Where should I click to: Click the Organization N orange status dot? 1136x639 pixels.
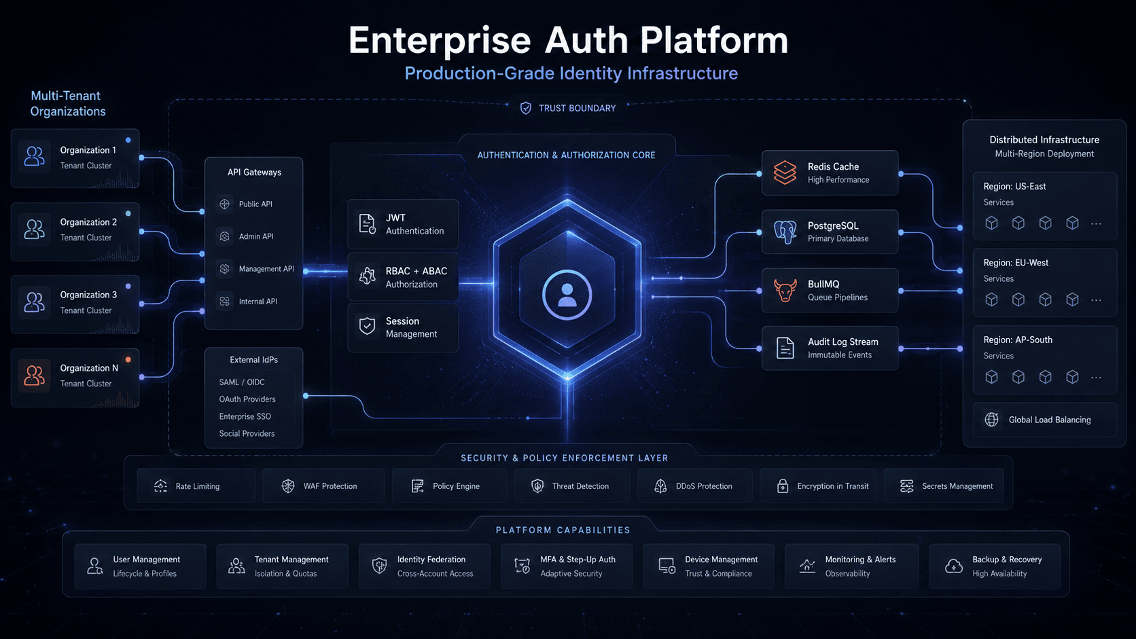(x=128, y=360)
